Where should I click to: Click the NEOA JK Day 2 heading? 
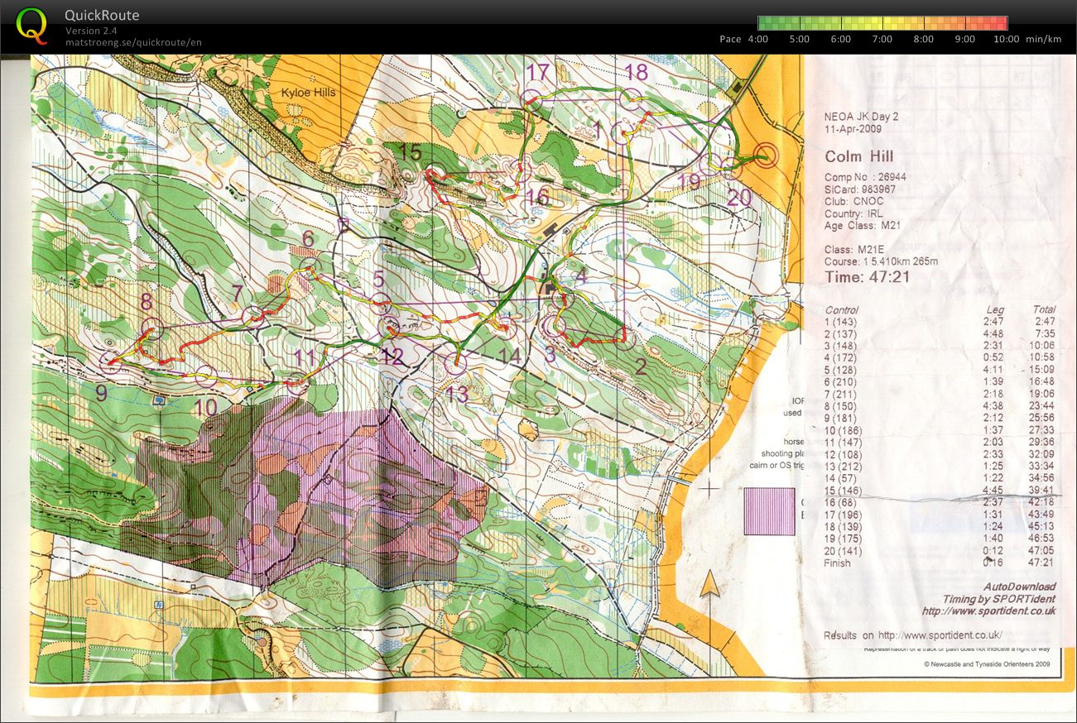[x=861, y=117]
